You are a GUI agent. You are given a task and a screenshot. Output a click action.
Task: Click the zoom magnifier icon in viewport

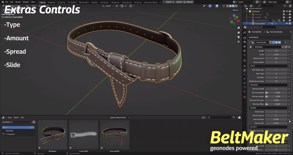(x=239, y=28)
